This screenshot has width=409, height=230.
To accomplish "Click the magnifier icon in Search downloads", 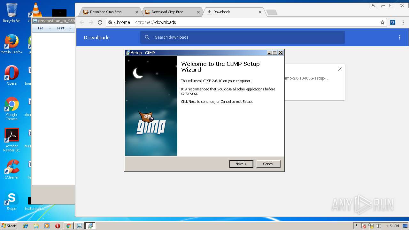I will [x=147, y=37].
